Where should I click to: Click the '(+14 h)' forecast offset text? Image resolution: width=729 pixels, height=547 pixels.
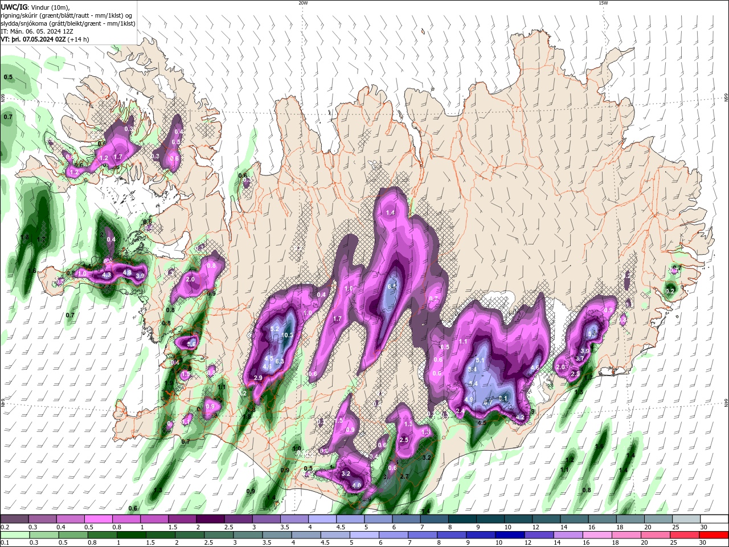78,39
